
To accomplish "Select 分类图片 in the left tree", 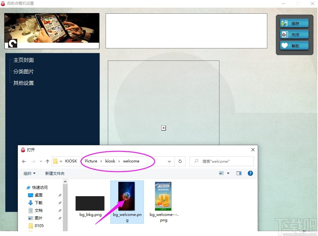I will pyautogui.click(x=24, y=72).
